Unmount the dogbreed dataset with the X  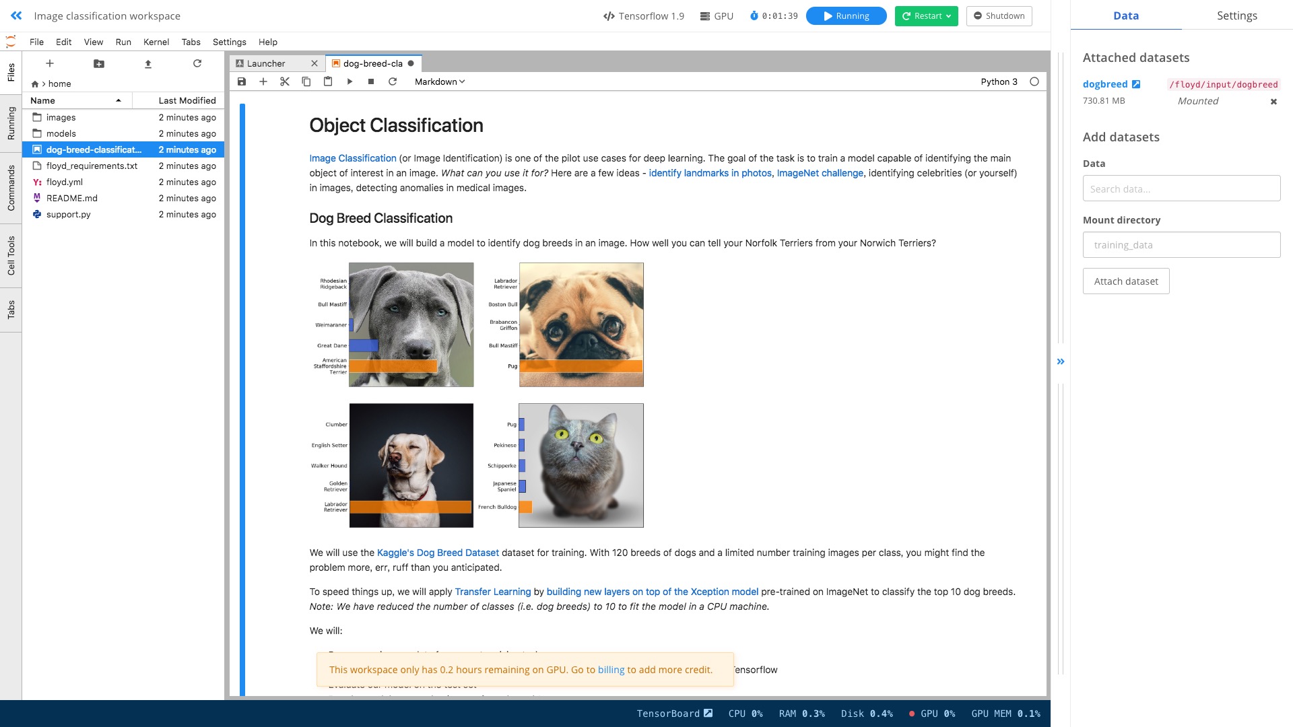coord(1273,102)
